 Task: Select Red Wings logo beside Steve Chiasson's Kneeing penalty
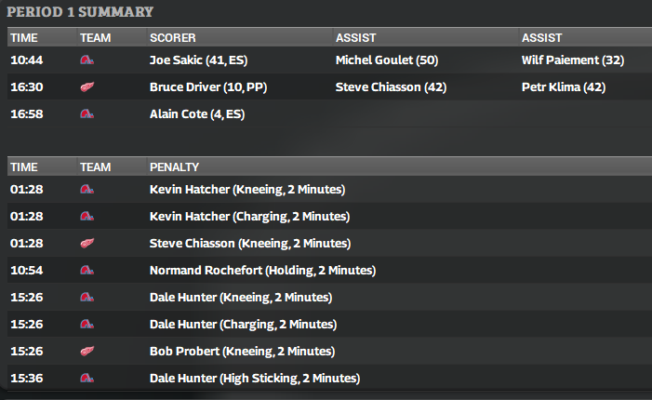(x=87, y=244)
